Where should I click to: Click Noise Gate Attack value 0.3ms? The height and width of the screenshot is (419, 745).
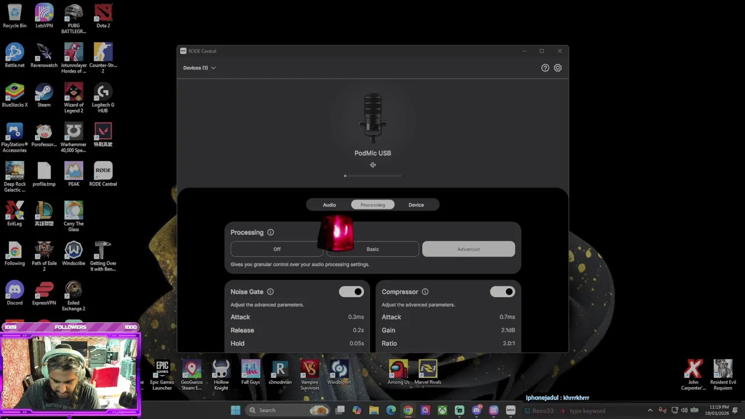(x=356, y=317)
